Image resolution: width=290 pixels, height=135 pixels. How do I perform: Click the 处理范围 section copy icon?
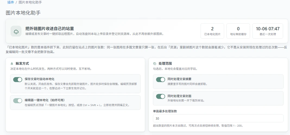(x=155, y=64)
